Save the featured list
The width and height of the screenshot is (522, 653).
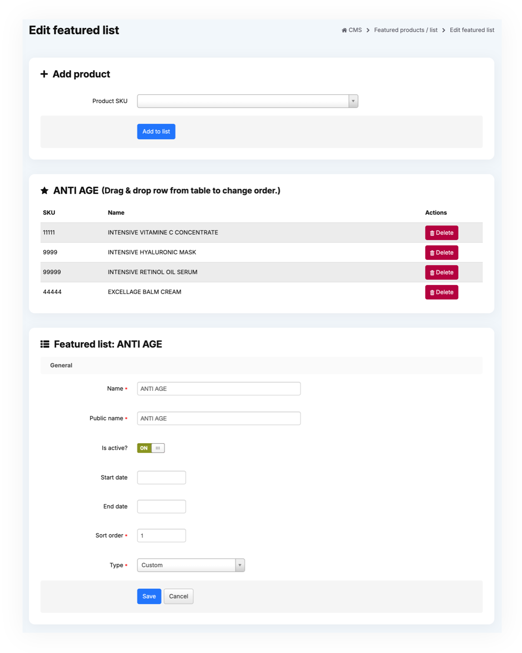click(149, 596)
